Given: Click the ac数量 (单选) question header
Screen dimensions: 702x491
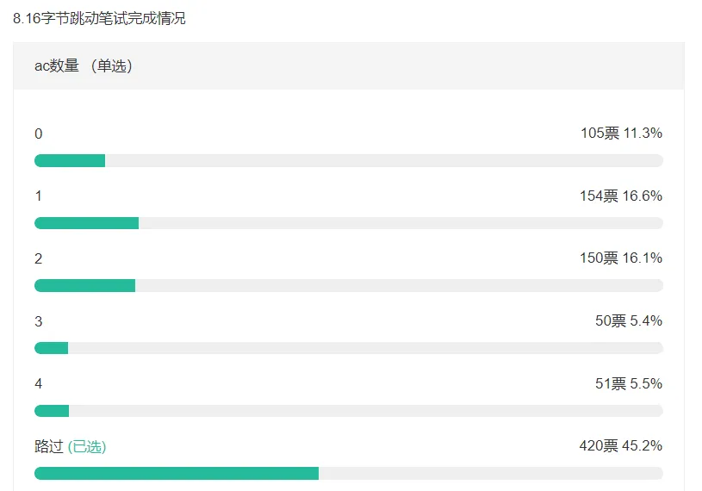Looking at the screenshot, I should [x=84, y=65].
